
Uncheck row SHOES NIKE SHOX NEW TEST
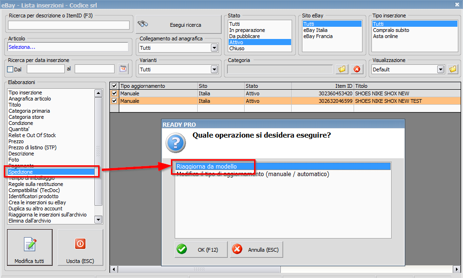114,101
